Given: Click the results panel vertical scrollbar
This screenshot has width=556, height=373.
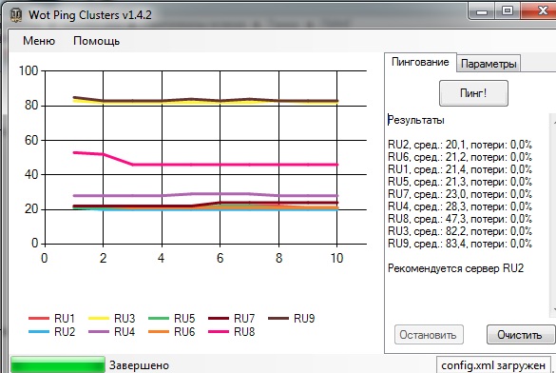Looking at the screenshot, I should pyautogui.click(x=553, y=215).
